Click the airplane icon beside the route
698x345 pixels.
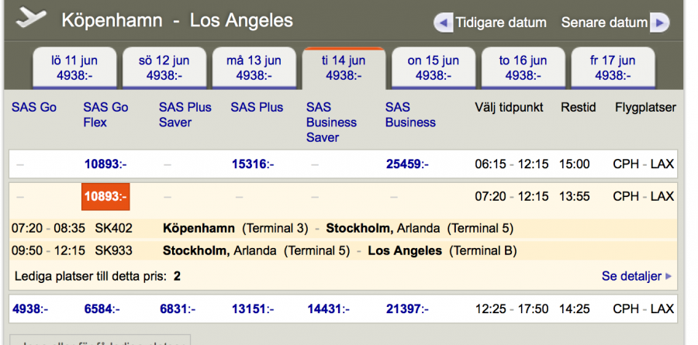click(x=31, y=17)
